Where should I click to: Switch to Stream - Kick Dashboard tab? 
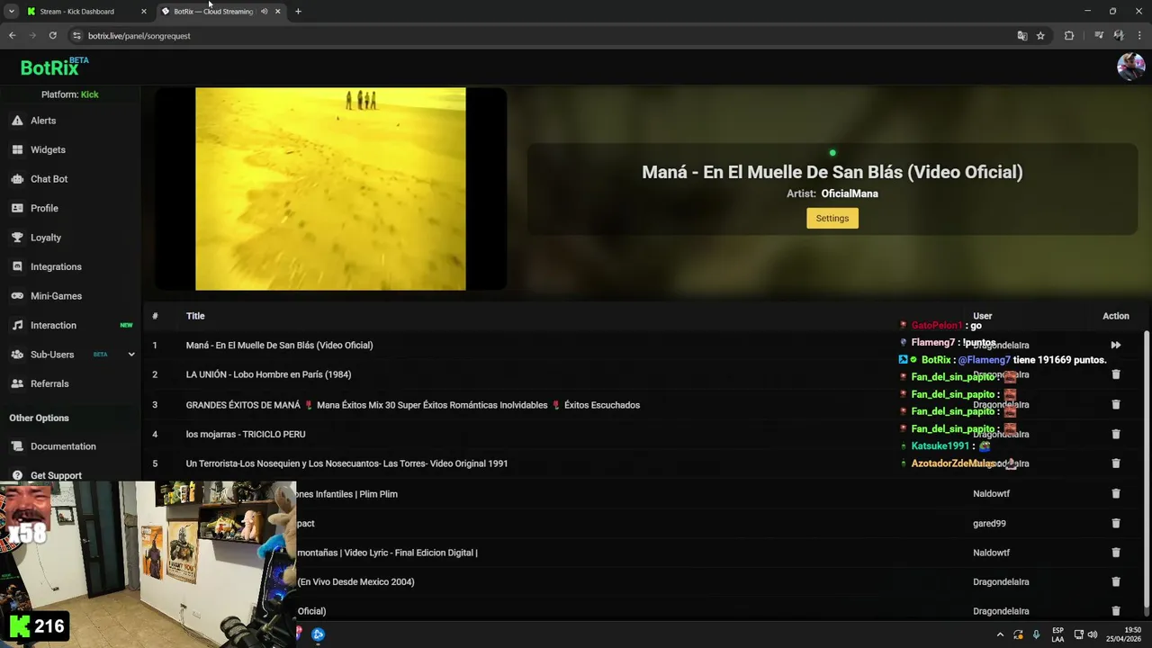(77, 12)
